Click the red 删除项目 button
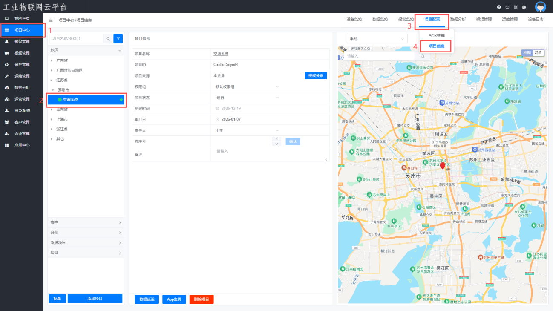 click(202, 299)
